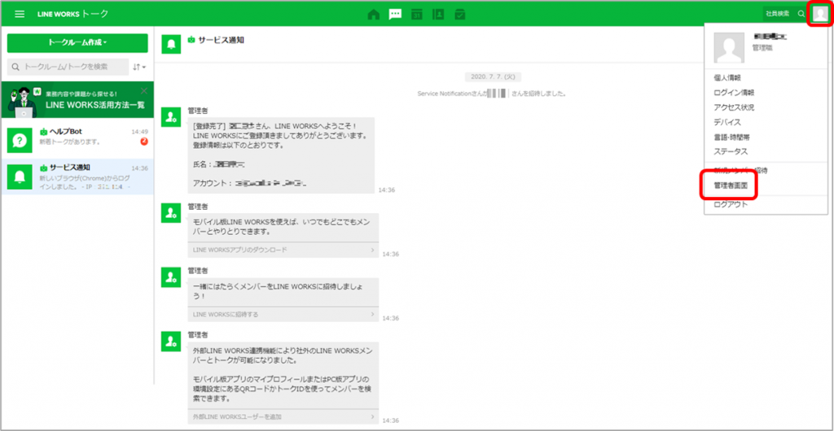Click the トークルーム/トークを検索 search field
The image size is (834, 431).
pos(68,67)
